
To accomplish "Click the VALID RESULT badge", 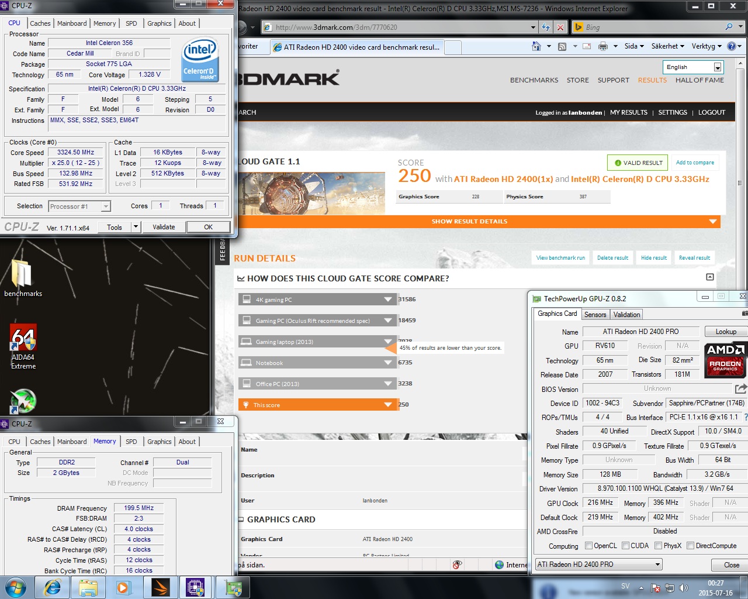I will [638, 163].
